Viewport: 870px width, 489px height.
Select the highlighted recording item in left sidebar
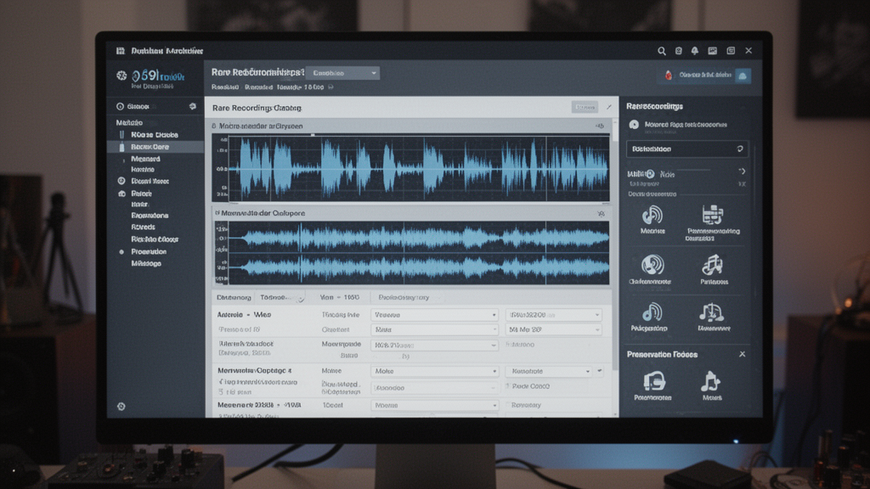[155, 147]
